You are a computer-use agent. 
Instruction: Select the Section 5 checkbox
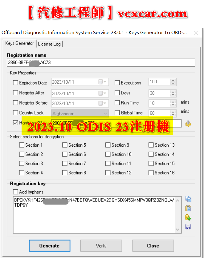[x=65, y=145]
